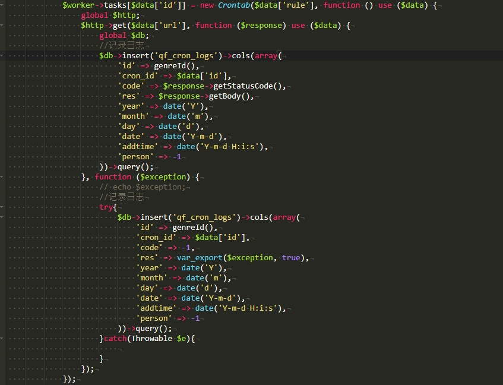The height and width of the screenshot is (385, 503).
Task: Click the 'new' keyword before Crontab
Action: [x=207, y=5]
